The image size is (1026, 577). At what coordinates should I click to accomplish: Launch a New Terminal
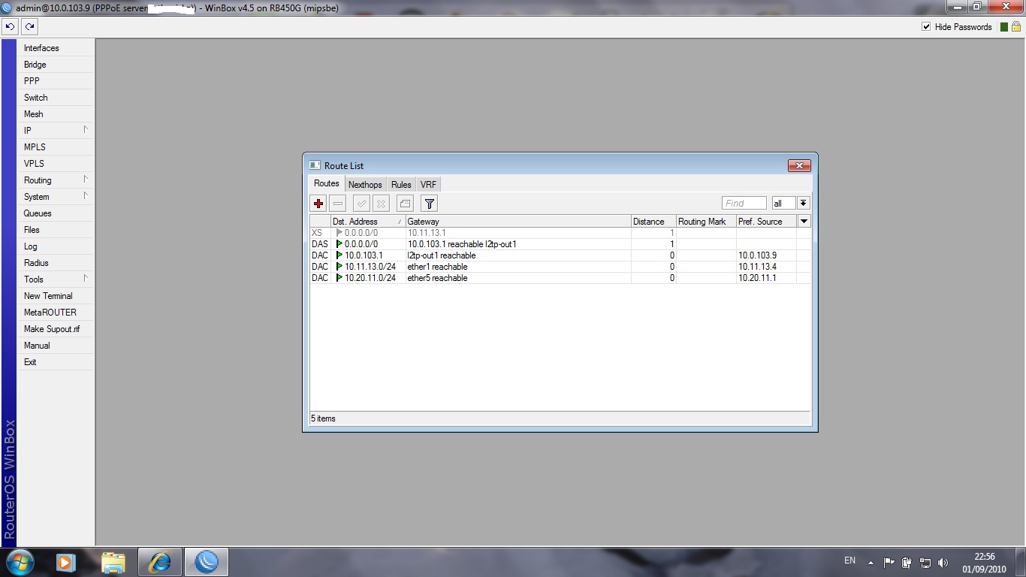coord(56,296)
